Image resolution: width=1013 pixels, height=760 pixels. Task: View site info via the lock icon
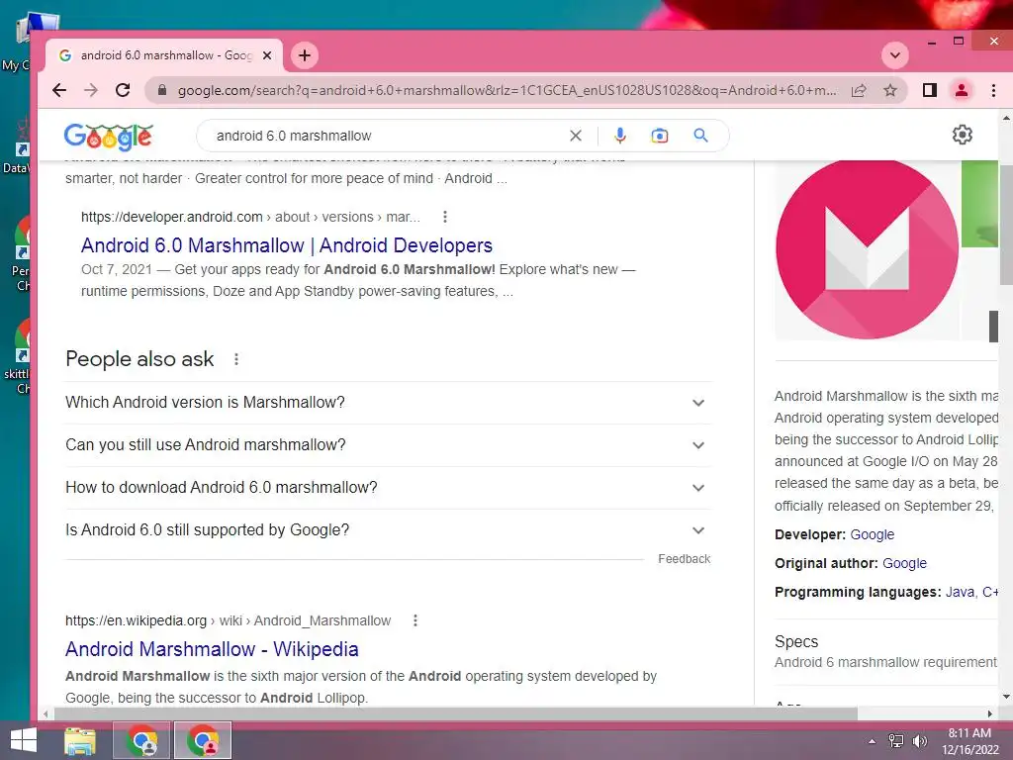coord(162,90)
